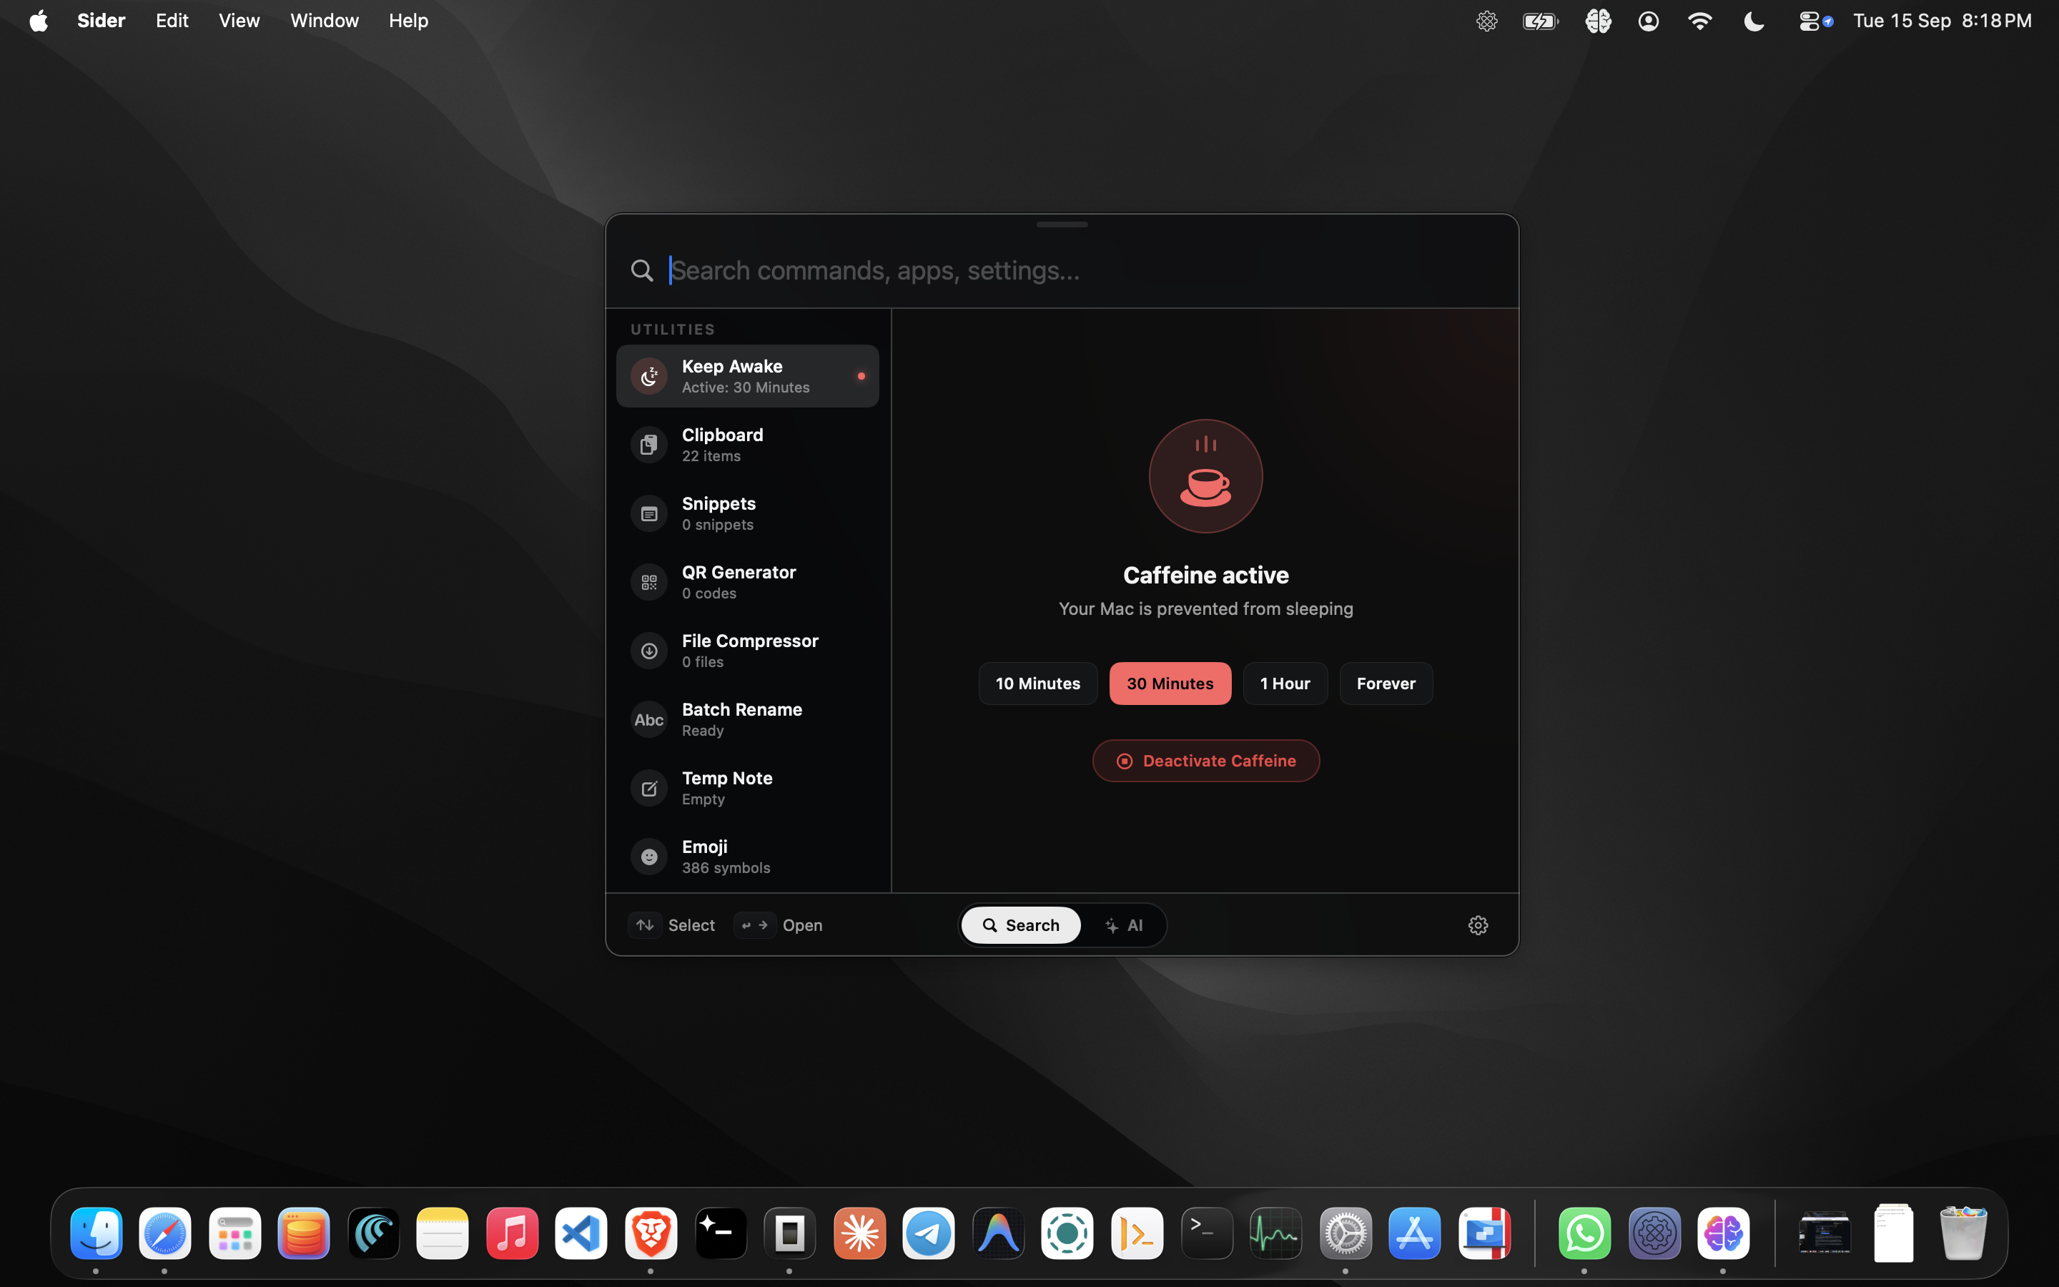Show battery status in the menu bar

pyautogui.click(x=1540, y=21)
